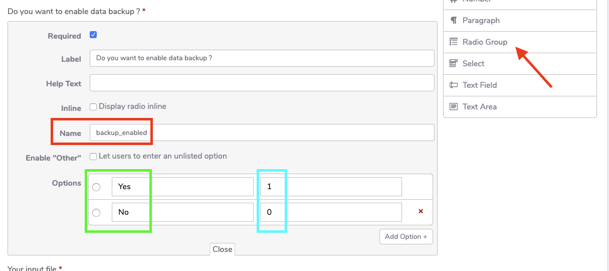
Task: Click the Name field containing backup_enabled
Action: [262, 133]
